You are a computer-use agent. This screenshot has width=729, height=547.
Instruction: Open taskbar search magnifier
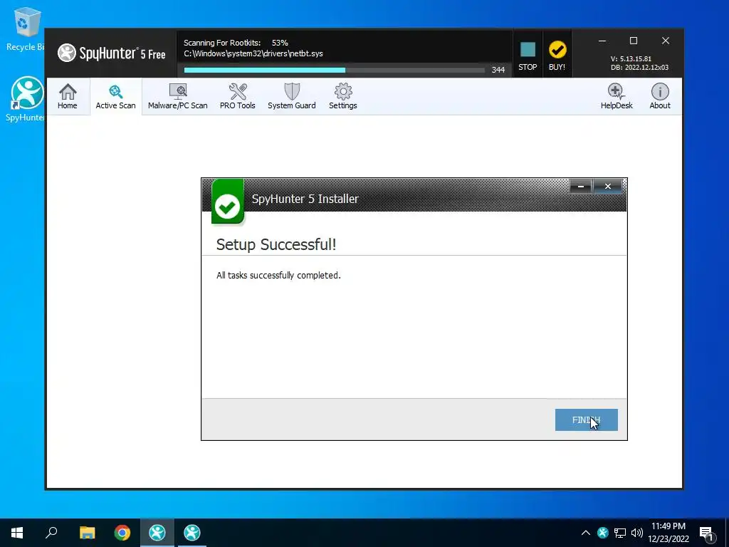point(51,533)
